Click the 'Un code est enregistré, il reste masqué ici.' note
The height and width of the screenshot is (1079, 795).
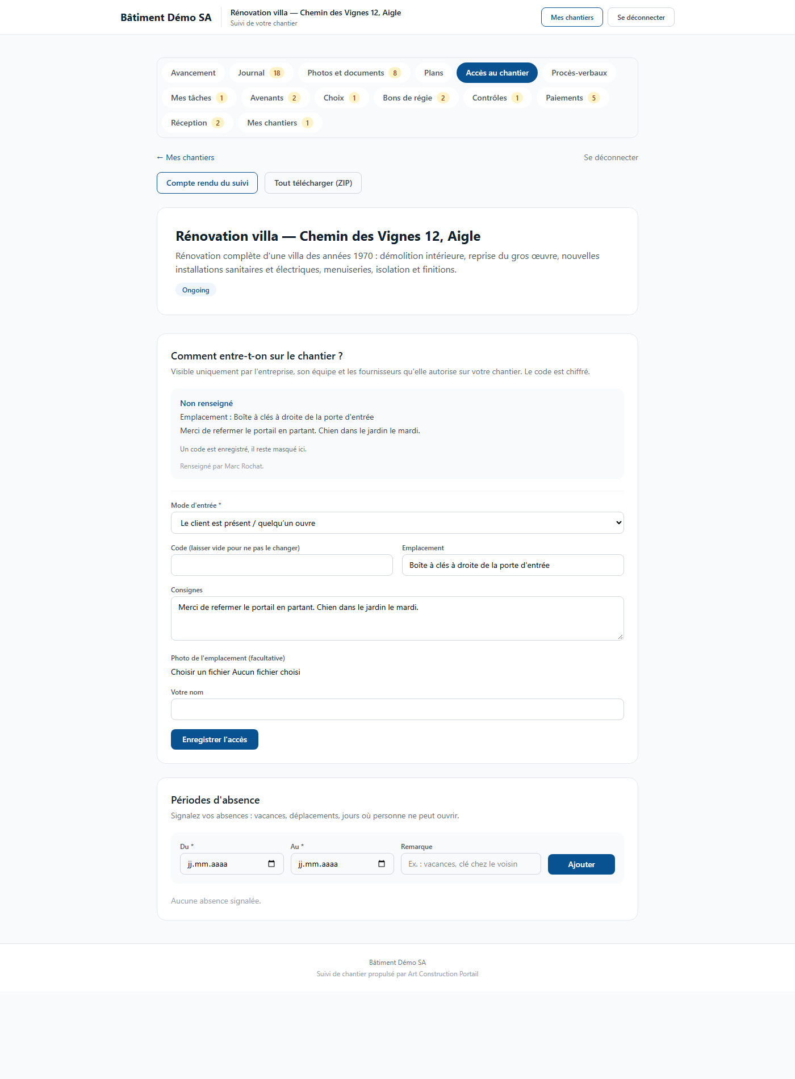point(243,449)
